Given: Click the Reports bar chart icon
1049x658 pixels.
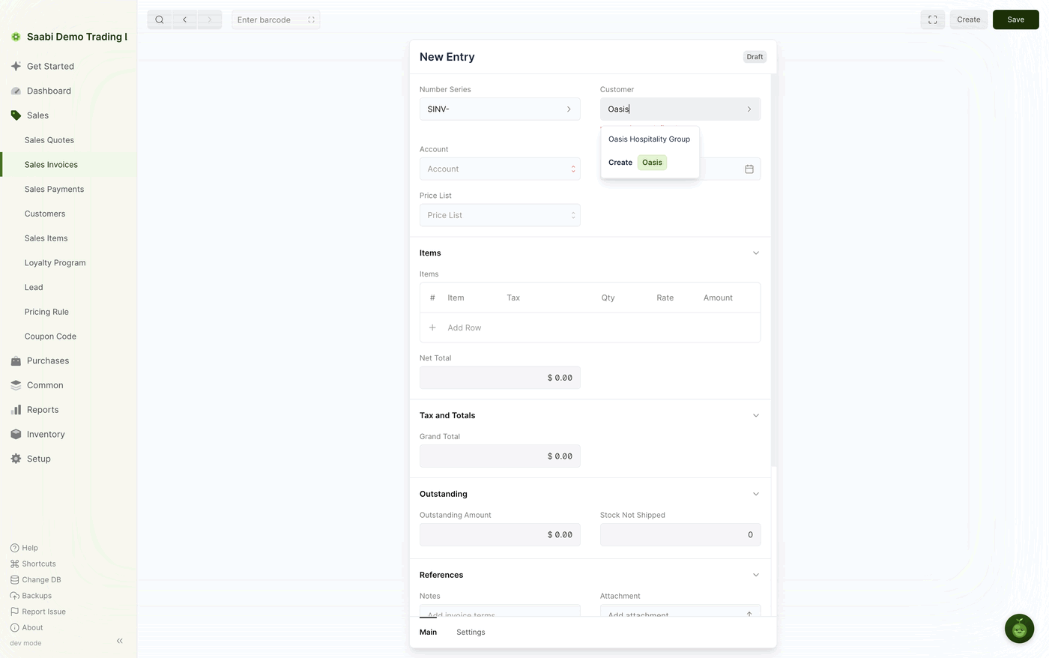Looking at the screenshot, I should click(16, 410).
